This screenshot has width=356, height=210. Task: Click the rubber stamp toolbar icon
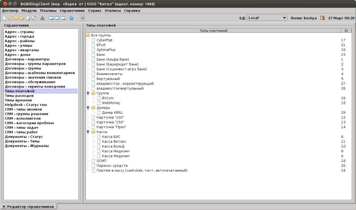pos(43,18)
